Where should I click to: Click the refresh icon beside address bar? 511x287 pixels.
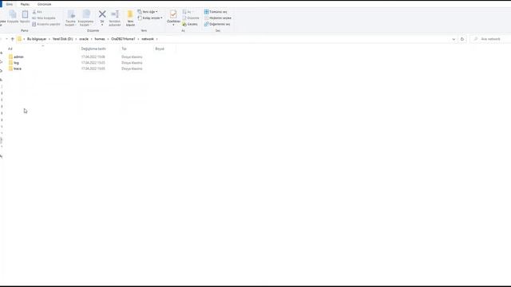pyautogui.click(x=462, y=39)
